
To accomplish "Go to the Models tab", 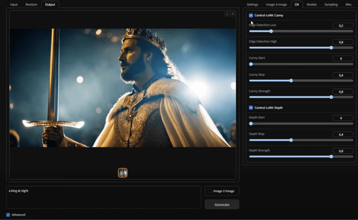I will [311, 4].
